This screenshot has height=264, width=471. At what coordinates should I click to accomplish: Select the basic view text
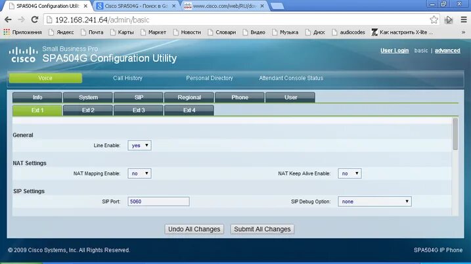tap(421, 51)
